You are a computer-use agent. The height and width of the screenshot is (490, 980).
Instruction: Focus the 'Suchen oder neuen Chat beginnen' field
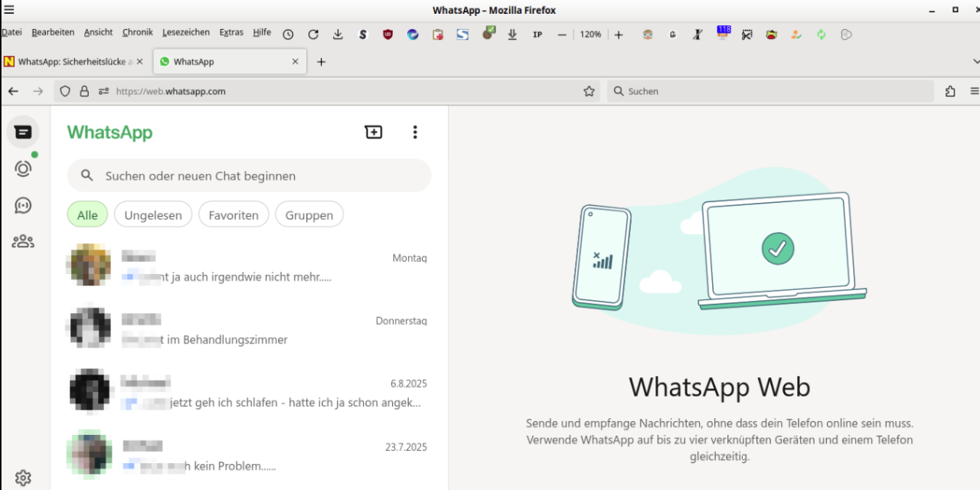coord(250,175)
